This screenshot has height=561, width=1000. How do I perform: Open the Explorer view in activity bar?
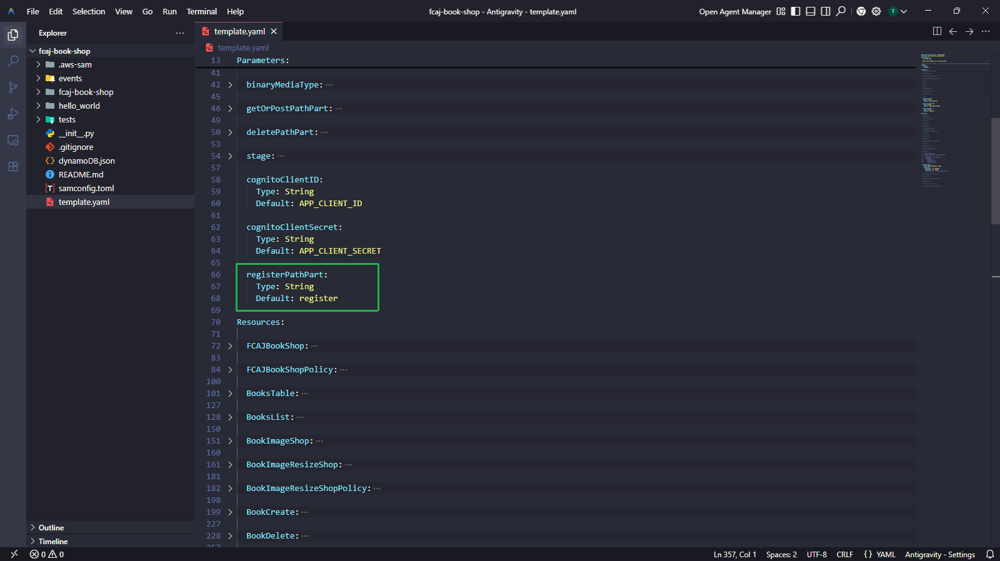click(x=13, y=35)
